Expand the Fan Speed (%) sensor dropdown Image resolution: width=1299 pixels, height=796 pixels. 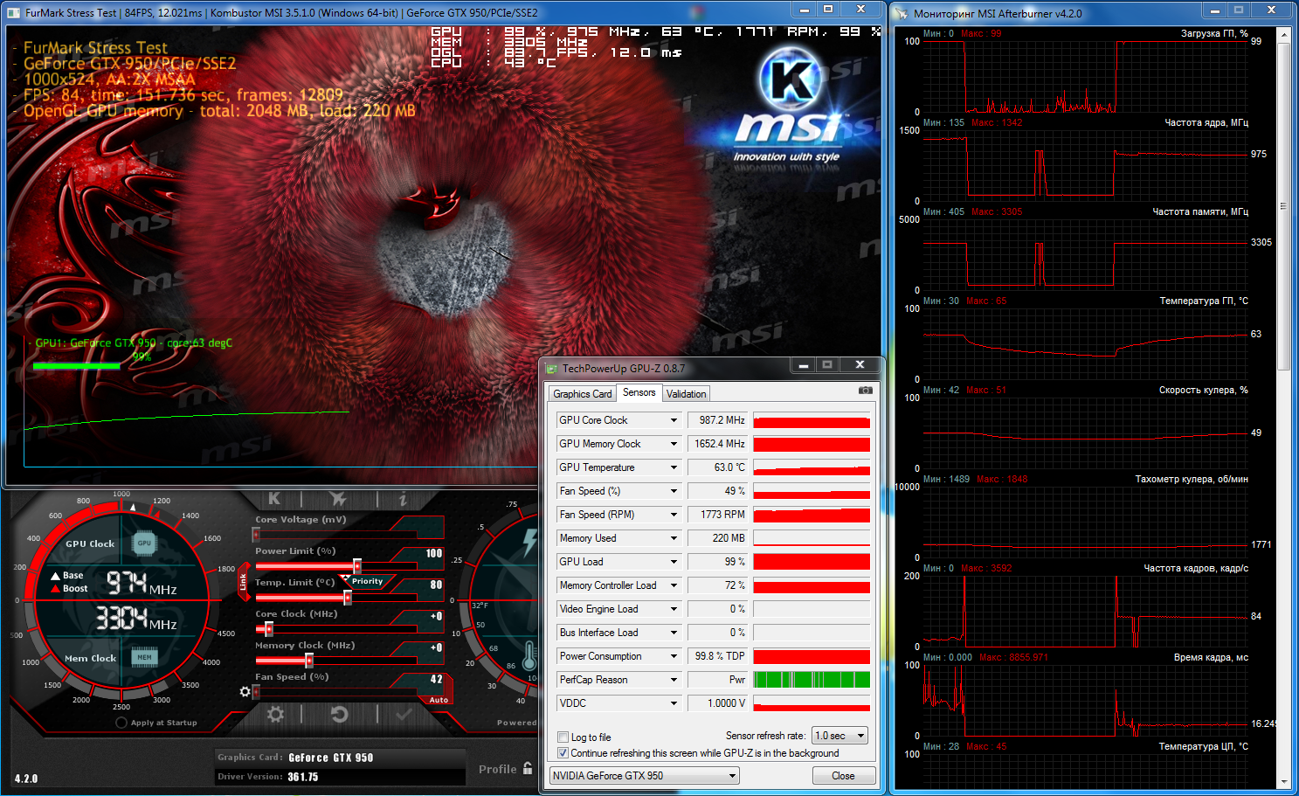tap(674, 491)
